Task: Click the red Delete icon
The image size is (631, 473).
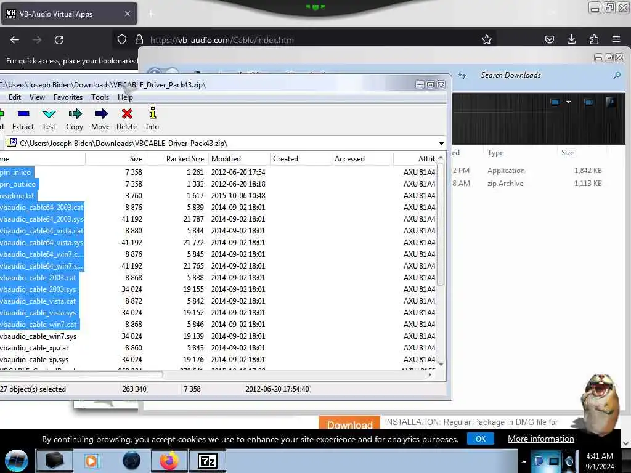Action: [x=127, y=119]
